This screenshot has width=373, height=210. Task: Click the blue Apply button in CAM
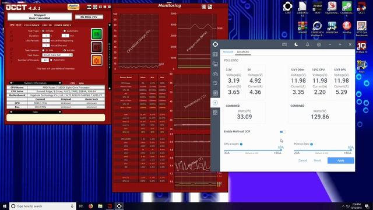pos(340,160)
